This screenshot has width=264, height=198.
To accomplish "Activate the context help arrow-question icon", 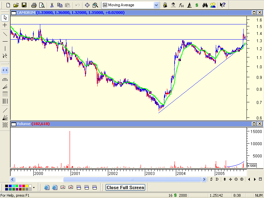I will 222,5.
